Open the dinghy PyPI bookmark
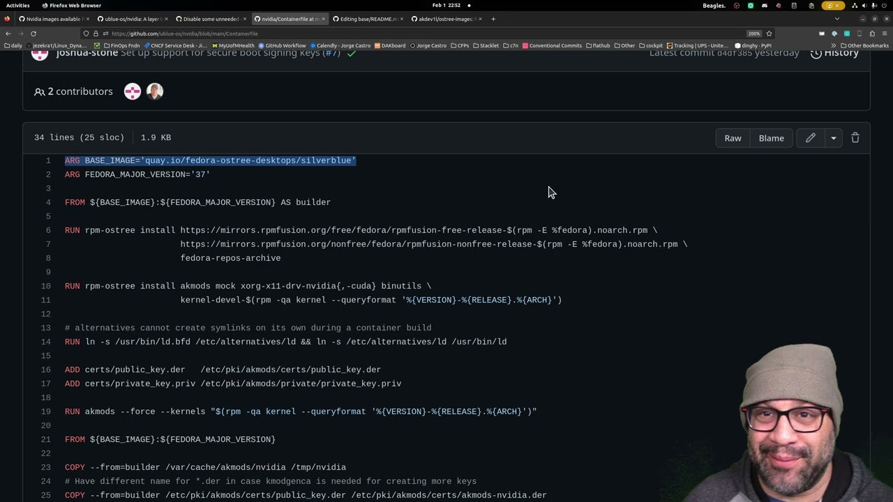The width and height of the screenshot is (893, 502). pos(753,46)
